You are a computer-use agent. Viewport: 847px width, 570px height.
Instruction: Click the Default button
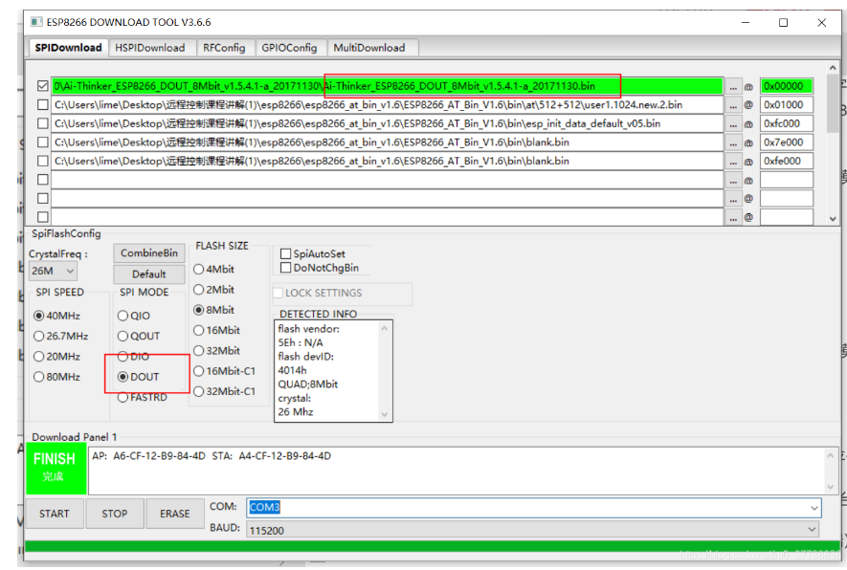pos(149,274)
